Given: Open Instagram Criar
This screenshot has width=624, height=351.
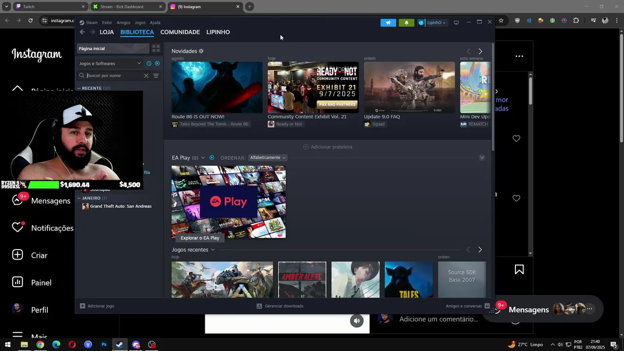Looking at the screenshot, I should 30,255.
